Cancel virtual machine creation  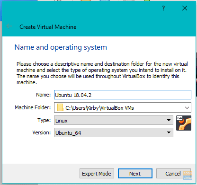(173, 174)
